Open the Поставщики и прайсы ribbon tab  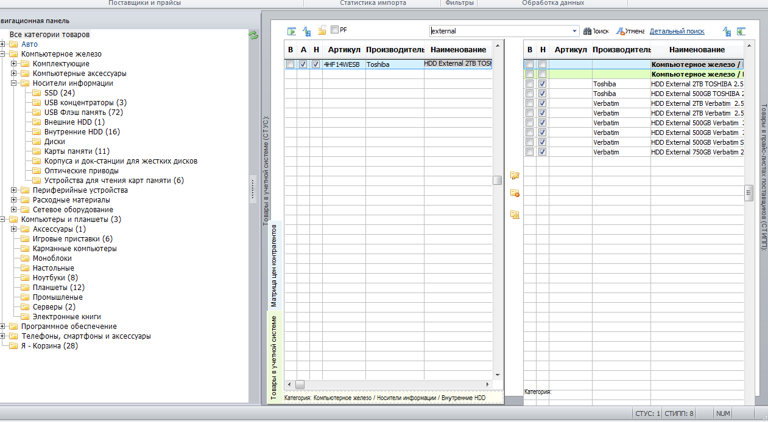[144, 3]
